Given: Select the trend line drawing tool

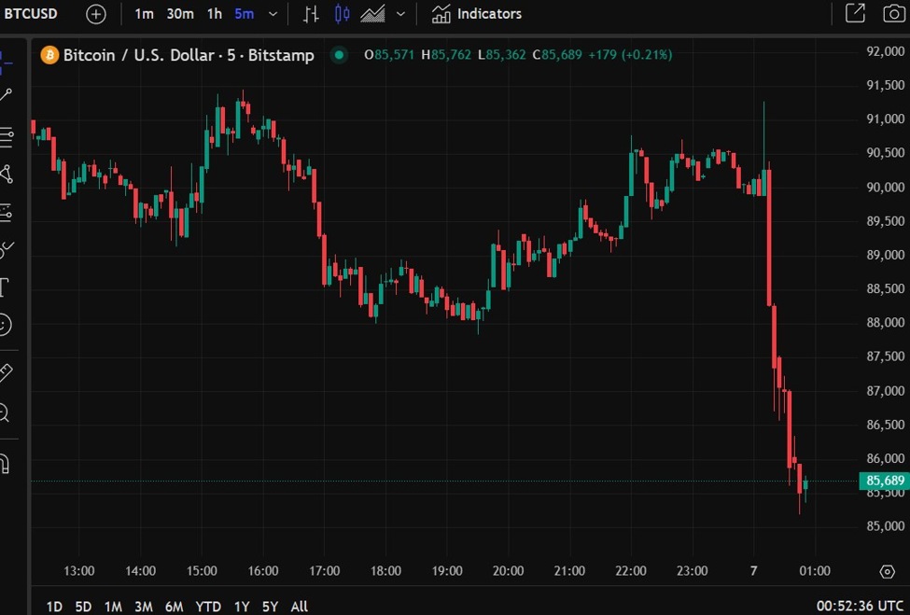Looking at the screenshot, I should pyautogui.click(x=6, y=94).
